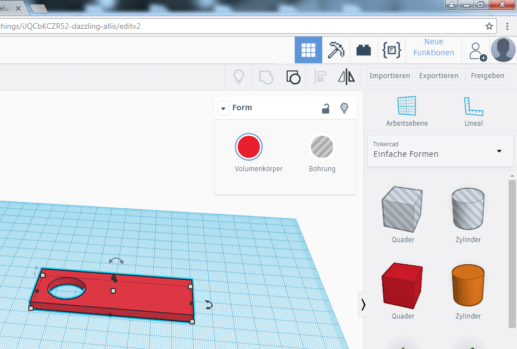Click the shape's top-right corner handle
The width and height of the screenshot is (517, 349).
click(x=190, y=286)
